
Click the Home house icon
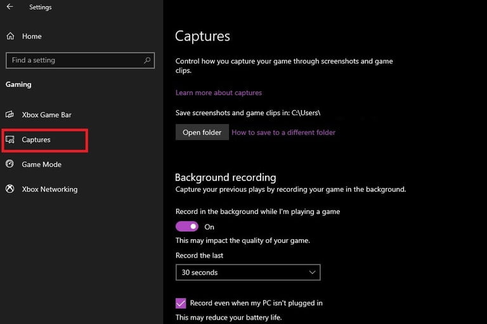pos(10,36)
